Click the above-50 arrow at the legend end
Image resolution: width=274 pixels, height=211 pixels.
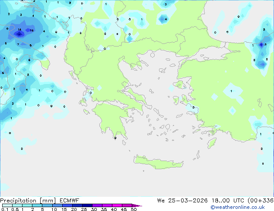point(137,205)
